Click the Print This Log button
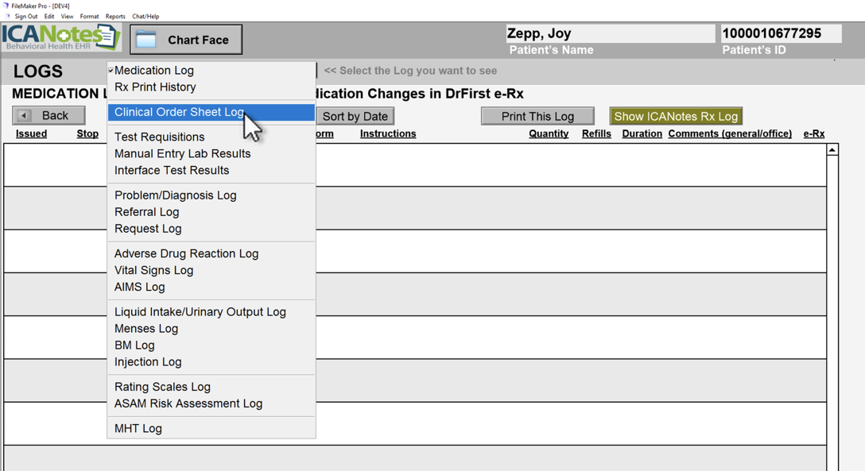The image size is (865, 471). pyautogui.click(x=537, y=117)
